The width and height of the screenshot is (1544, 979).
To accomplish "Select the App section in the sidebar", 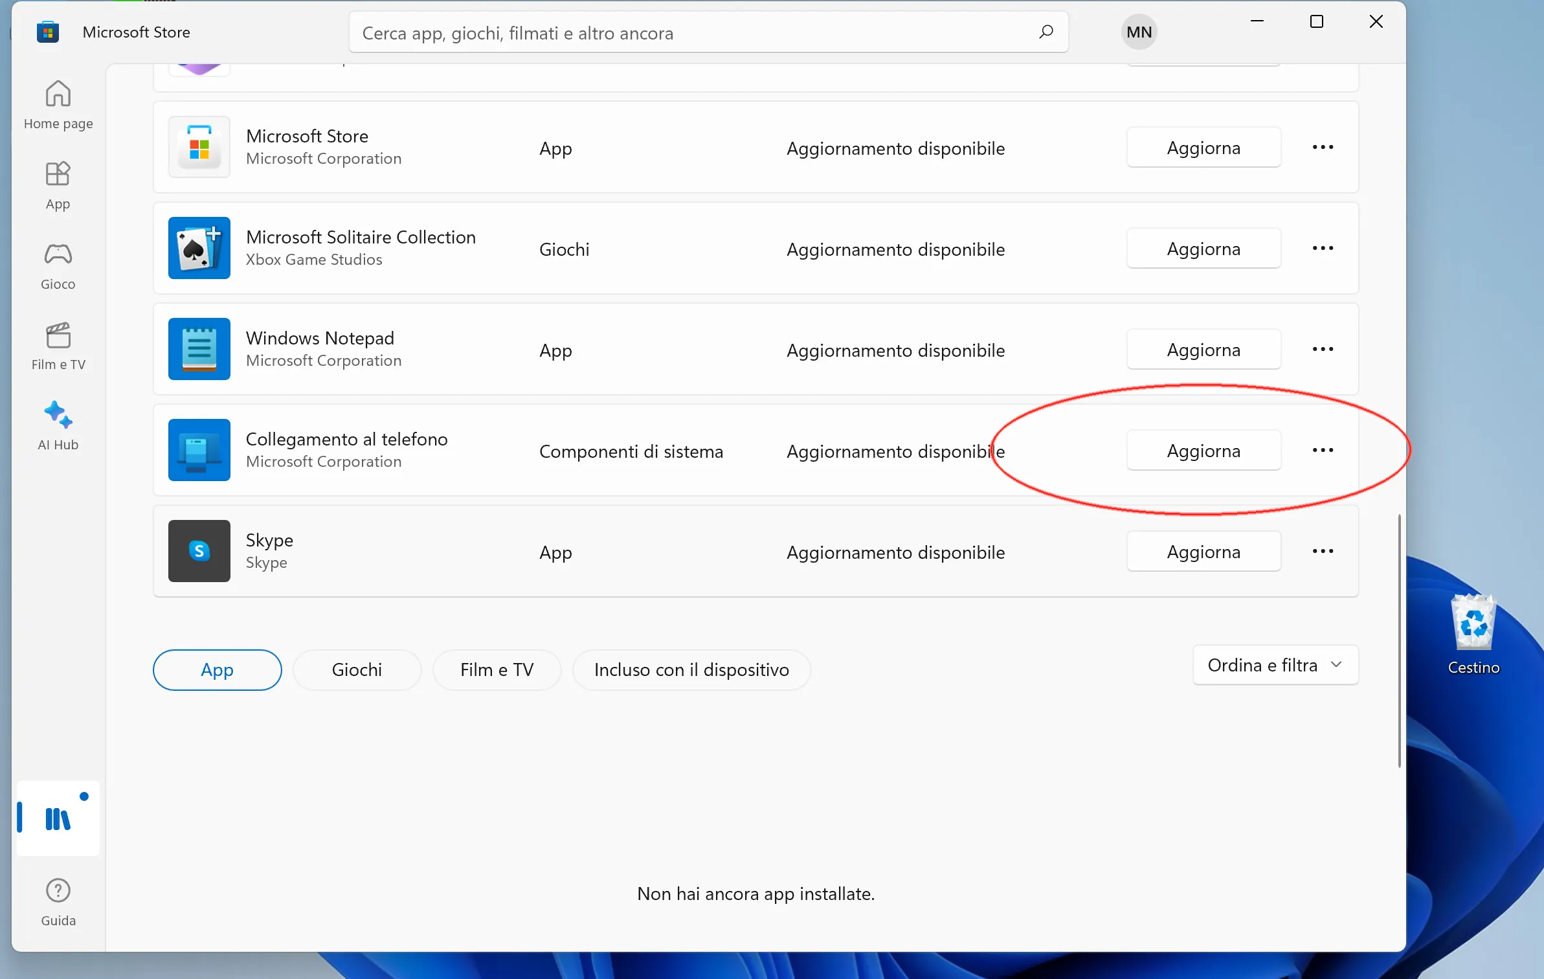I will 57,186.
